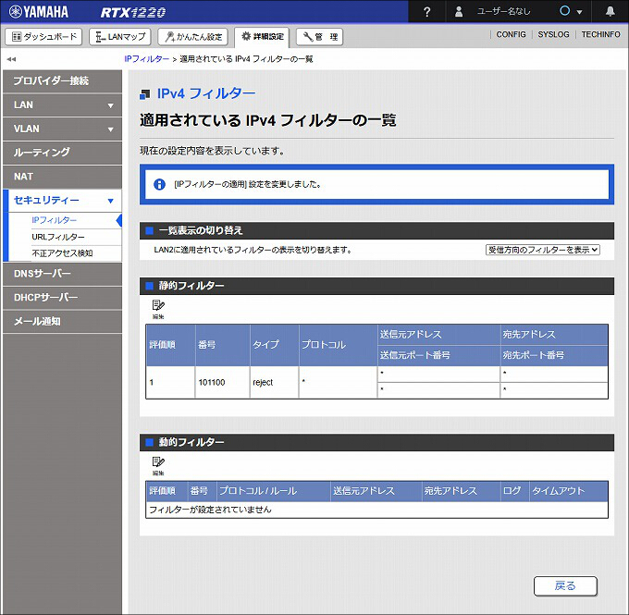Click the info icon in the notification box
This screenshot has height=615, width=629.
point(159,184)
